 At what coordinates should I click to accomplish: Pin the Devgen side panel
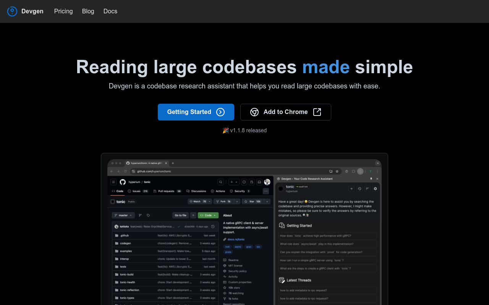(x=371, y=179)
